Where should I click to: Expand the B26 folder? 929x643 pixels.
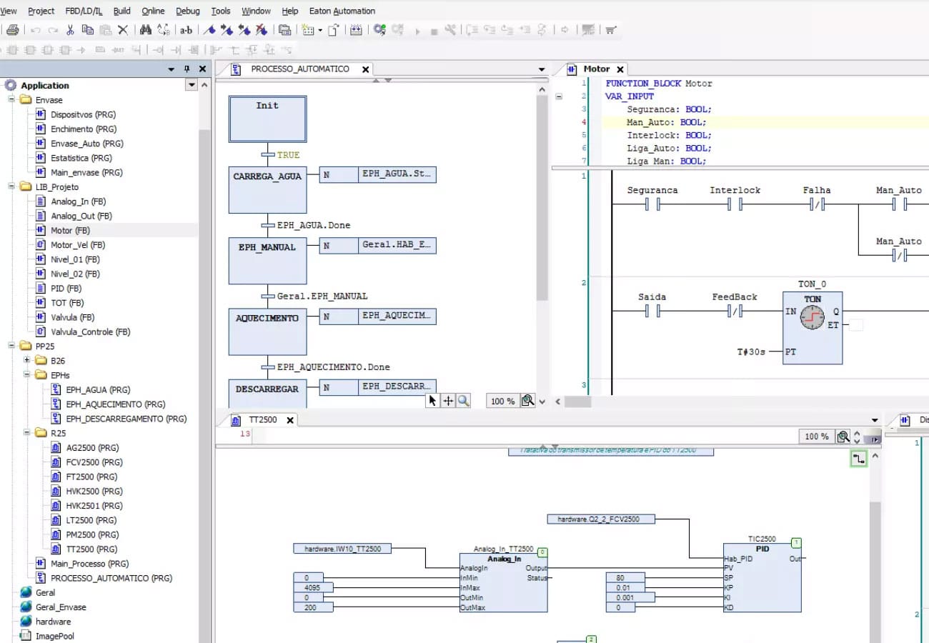click(x=27, y=361)
